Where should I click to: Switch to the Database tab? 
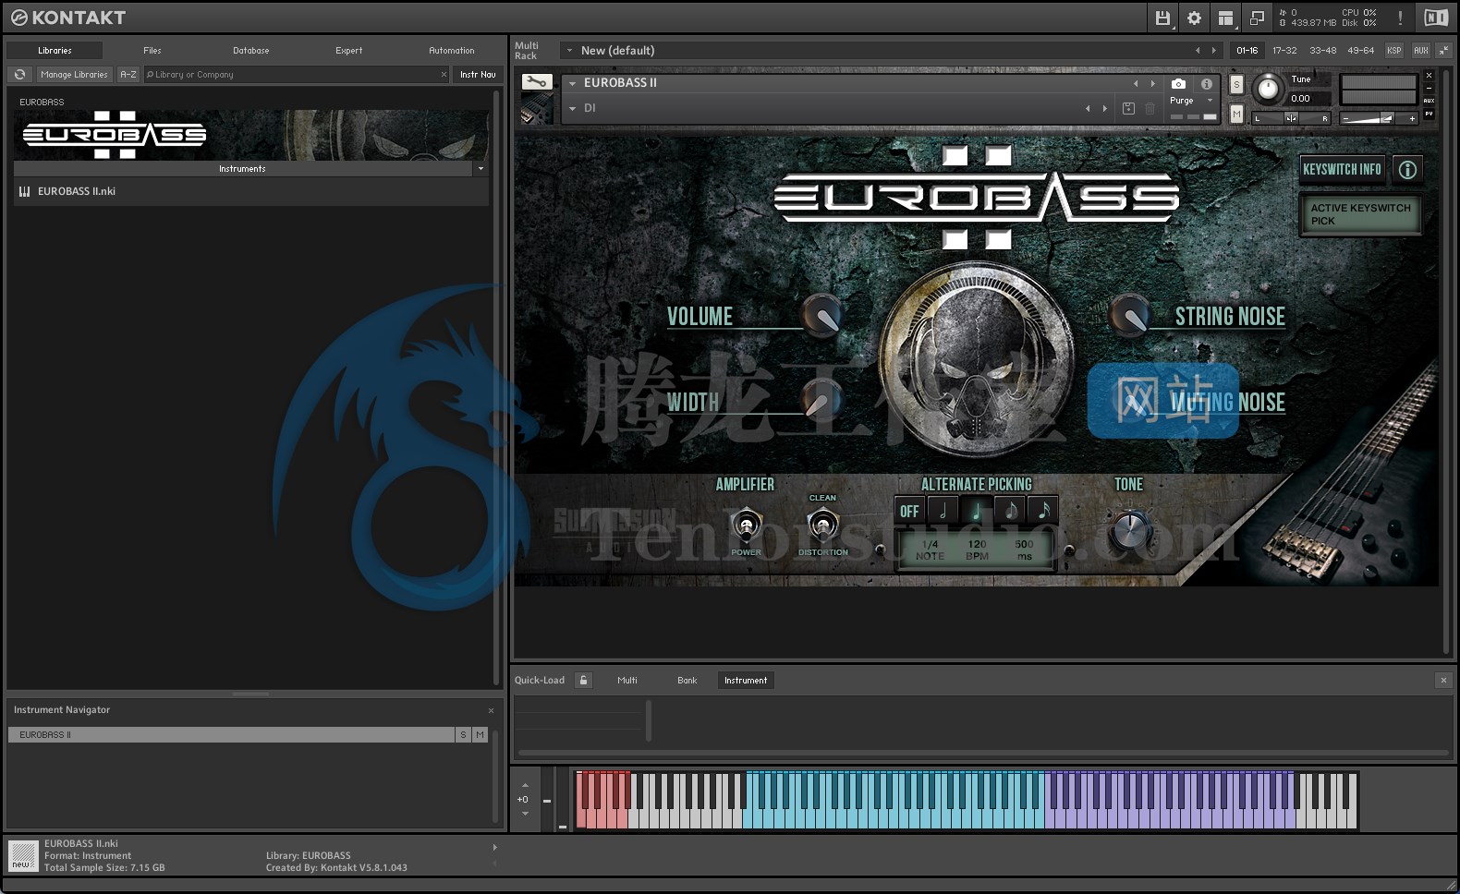[x=251, y=51]
